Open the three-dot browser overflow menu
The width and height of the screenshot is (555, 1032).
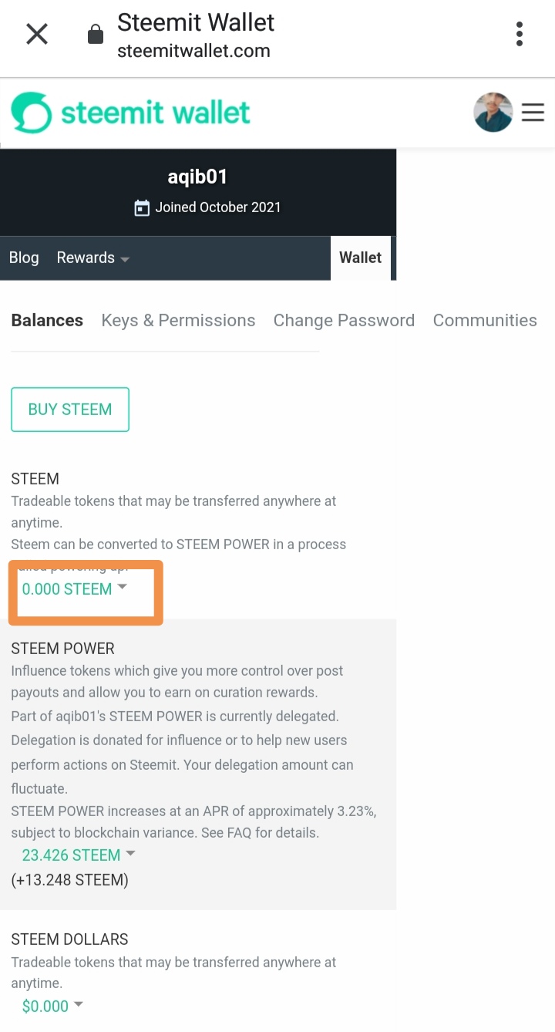click(x=520, y=34)
